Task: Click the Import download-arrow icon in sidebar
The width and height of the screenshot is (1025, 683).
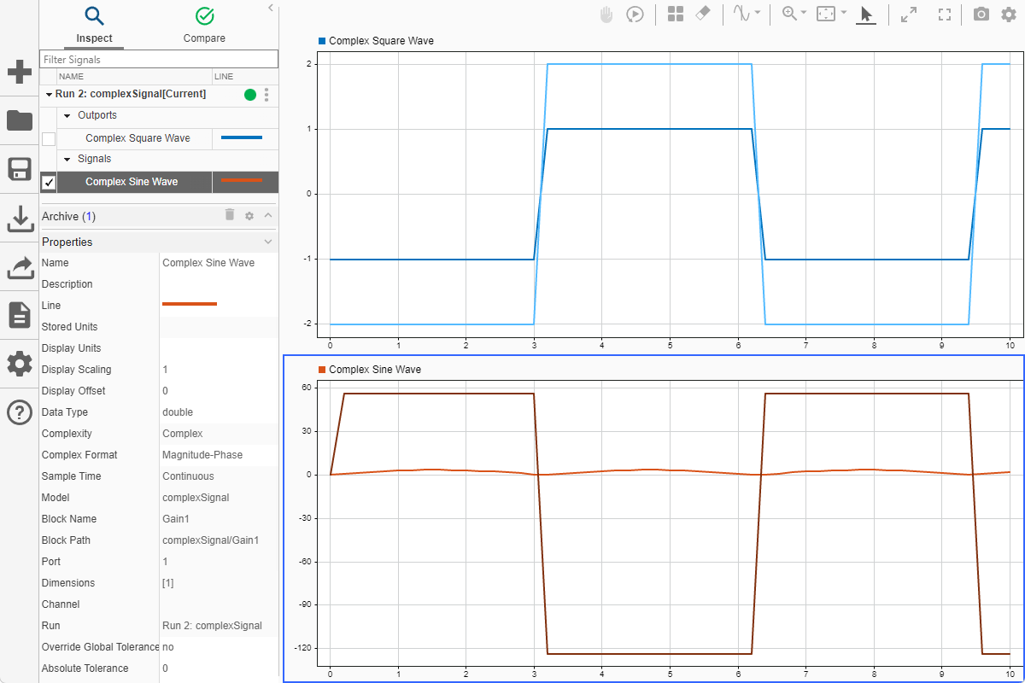Action: (19, 219)
